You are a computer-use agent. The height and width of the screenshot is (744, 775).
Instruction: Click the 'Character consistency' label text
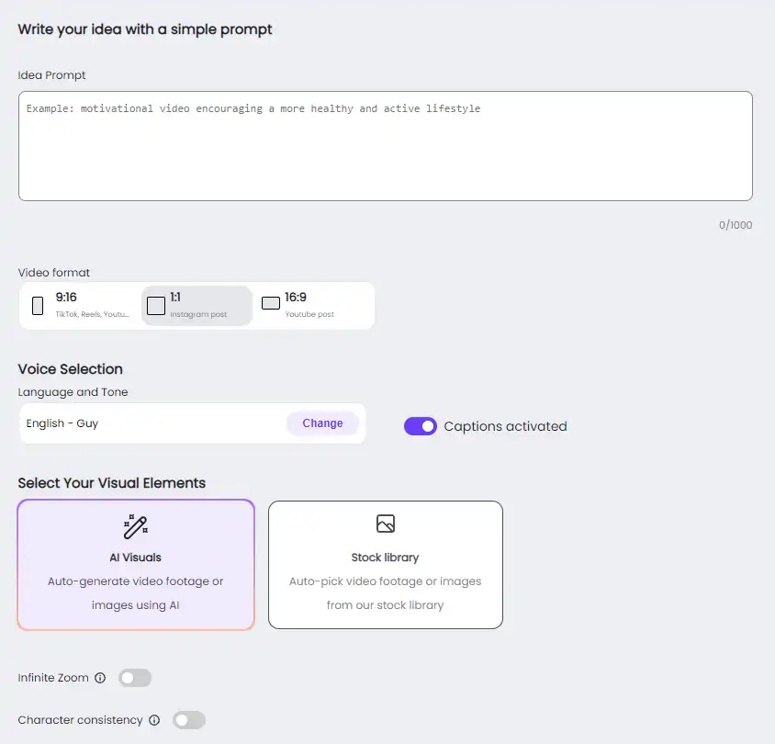[80, 720]
